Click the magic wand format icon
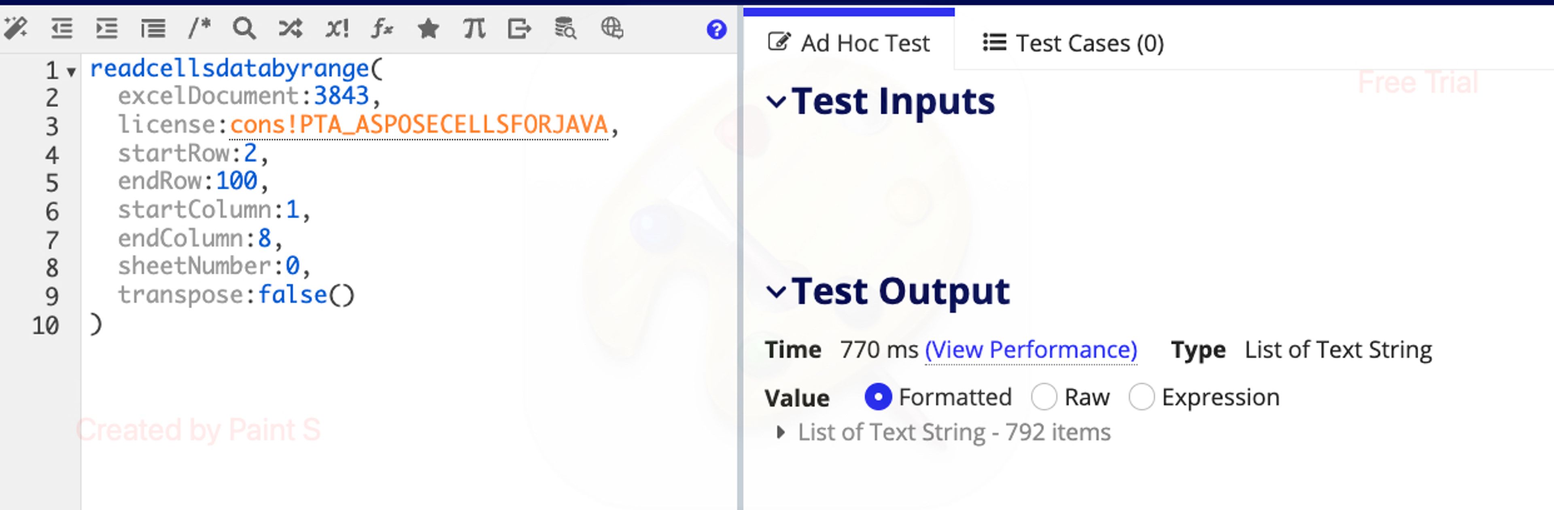The height and width of the screenshot is (510, 1554). [16, 28]
